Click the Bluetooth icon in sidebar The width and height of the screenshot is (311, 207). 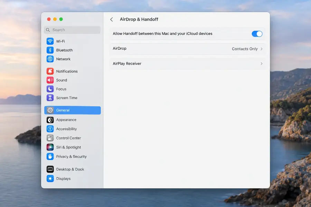click(x=50, y=50)
